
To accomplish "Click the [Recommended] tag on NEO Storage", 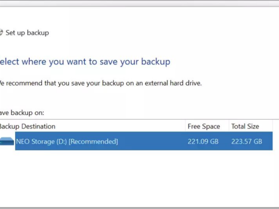I will 93,141.
